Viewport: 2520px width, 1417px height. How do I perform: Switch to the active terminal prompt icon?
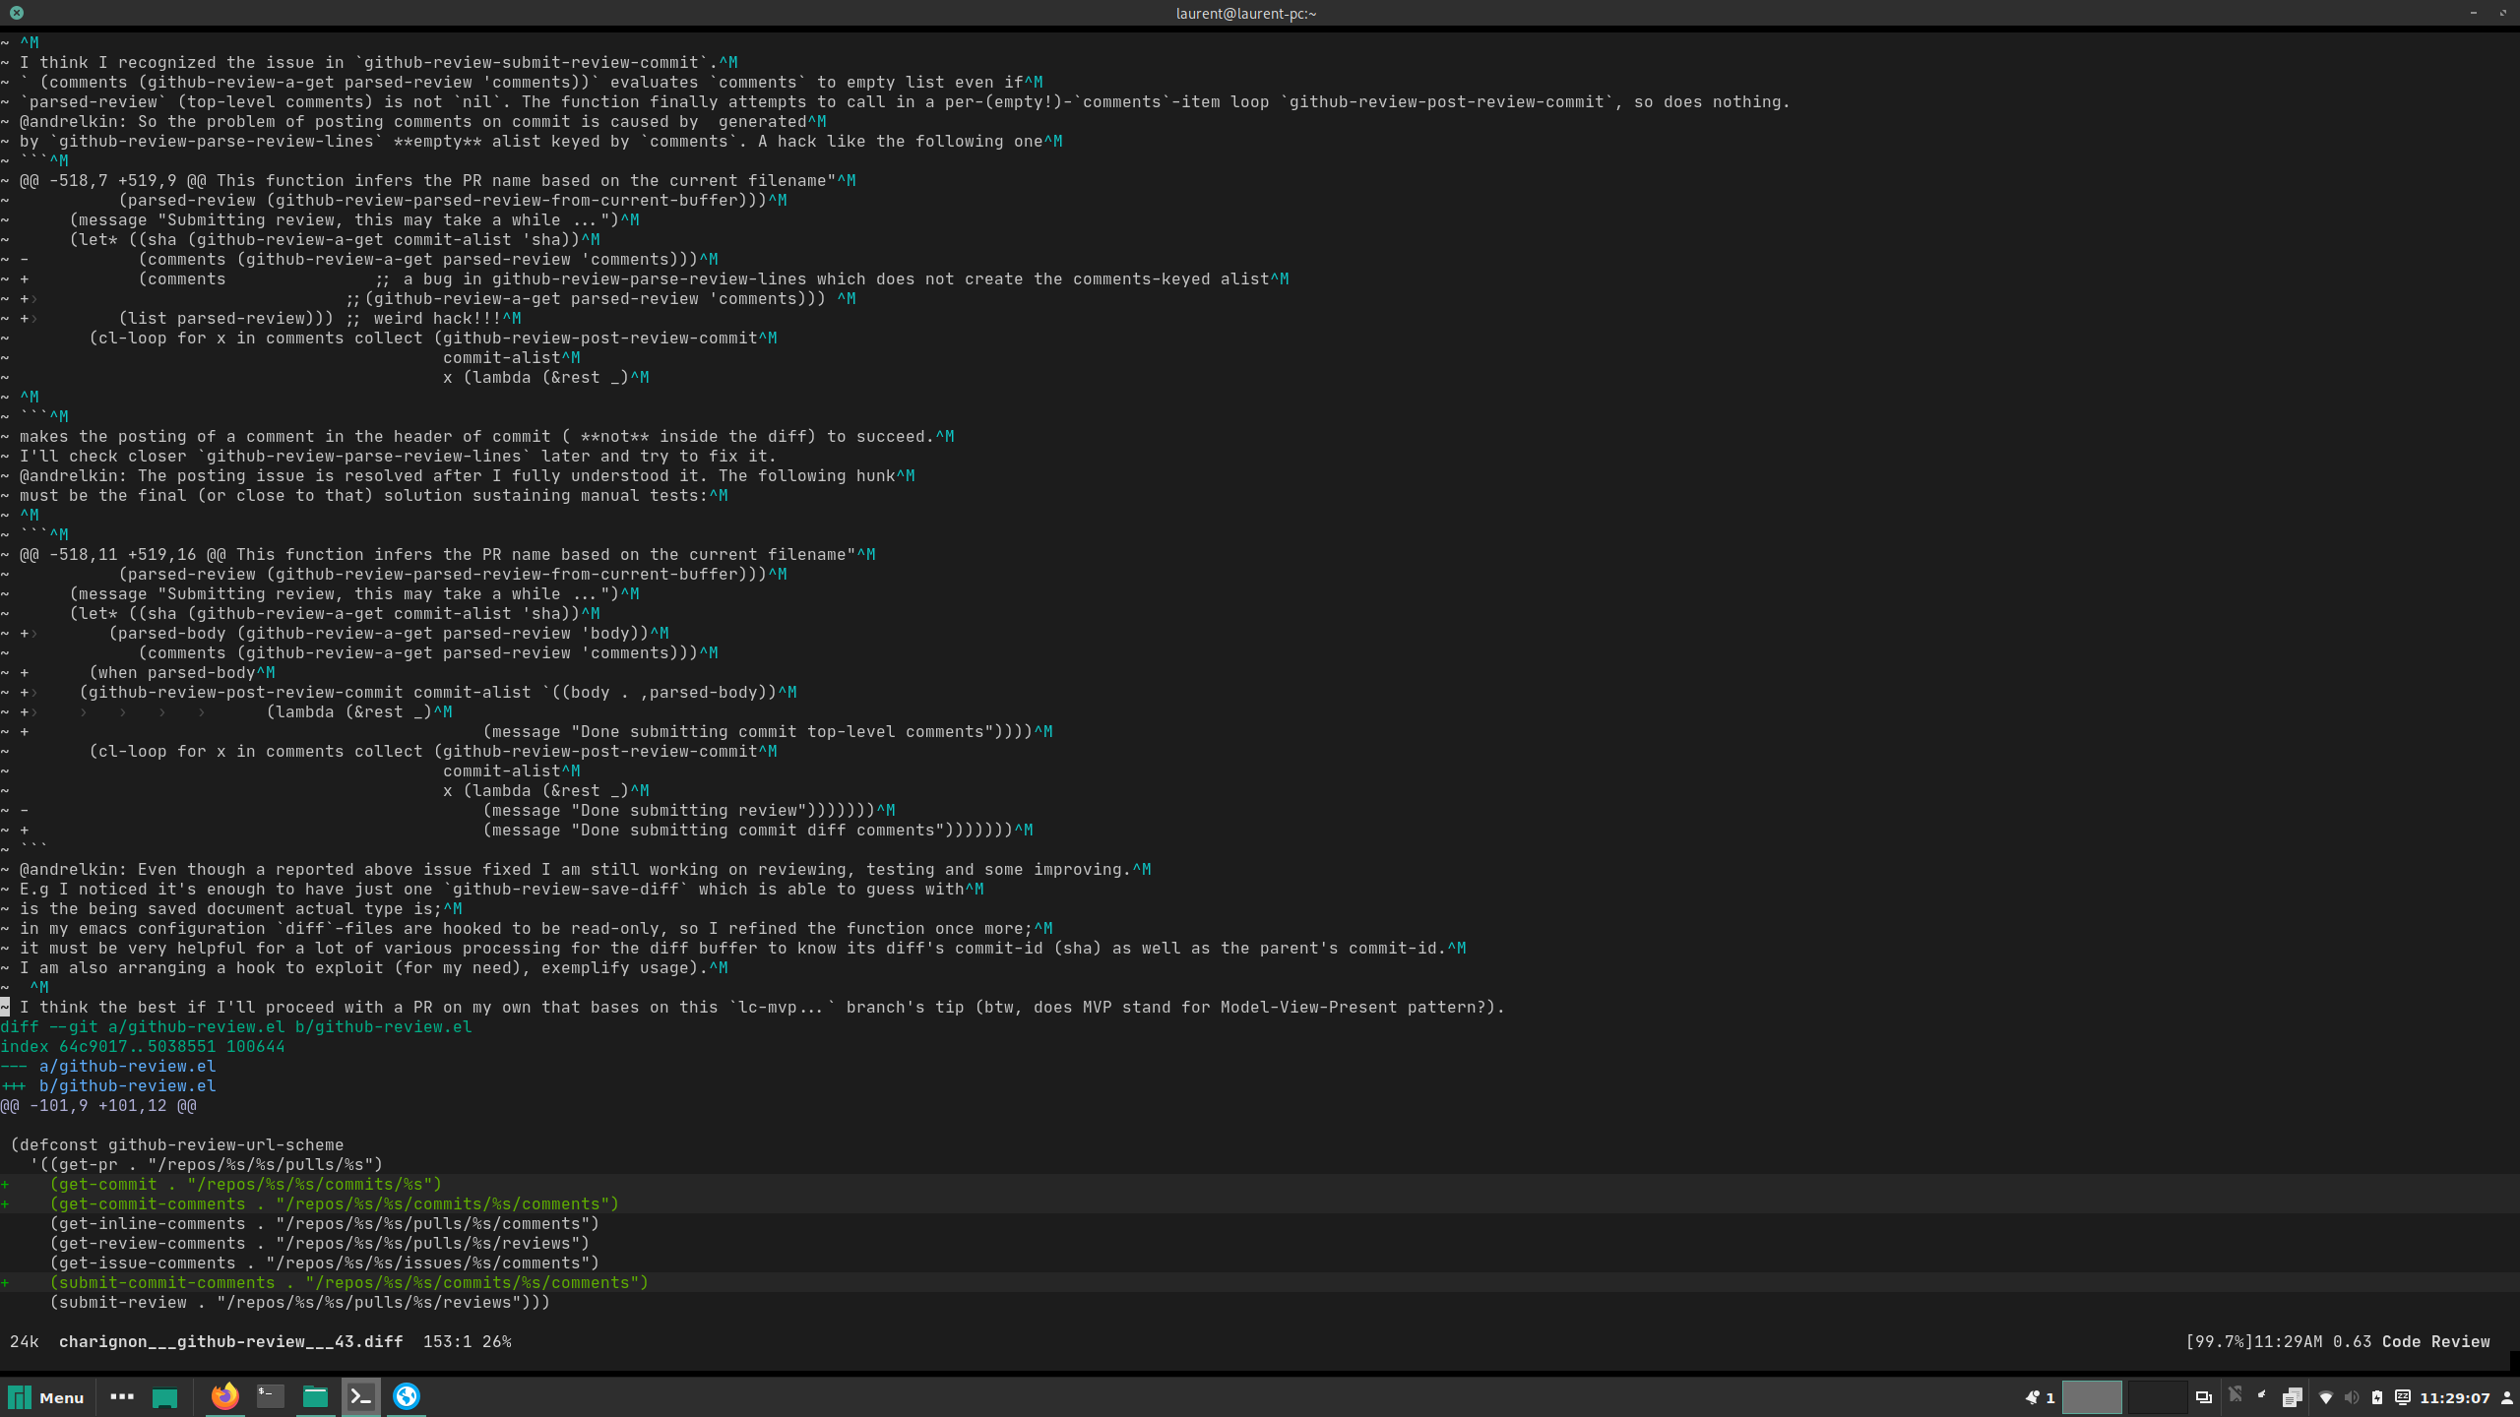click(x=361, y=1396)
